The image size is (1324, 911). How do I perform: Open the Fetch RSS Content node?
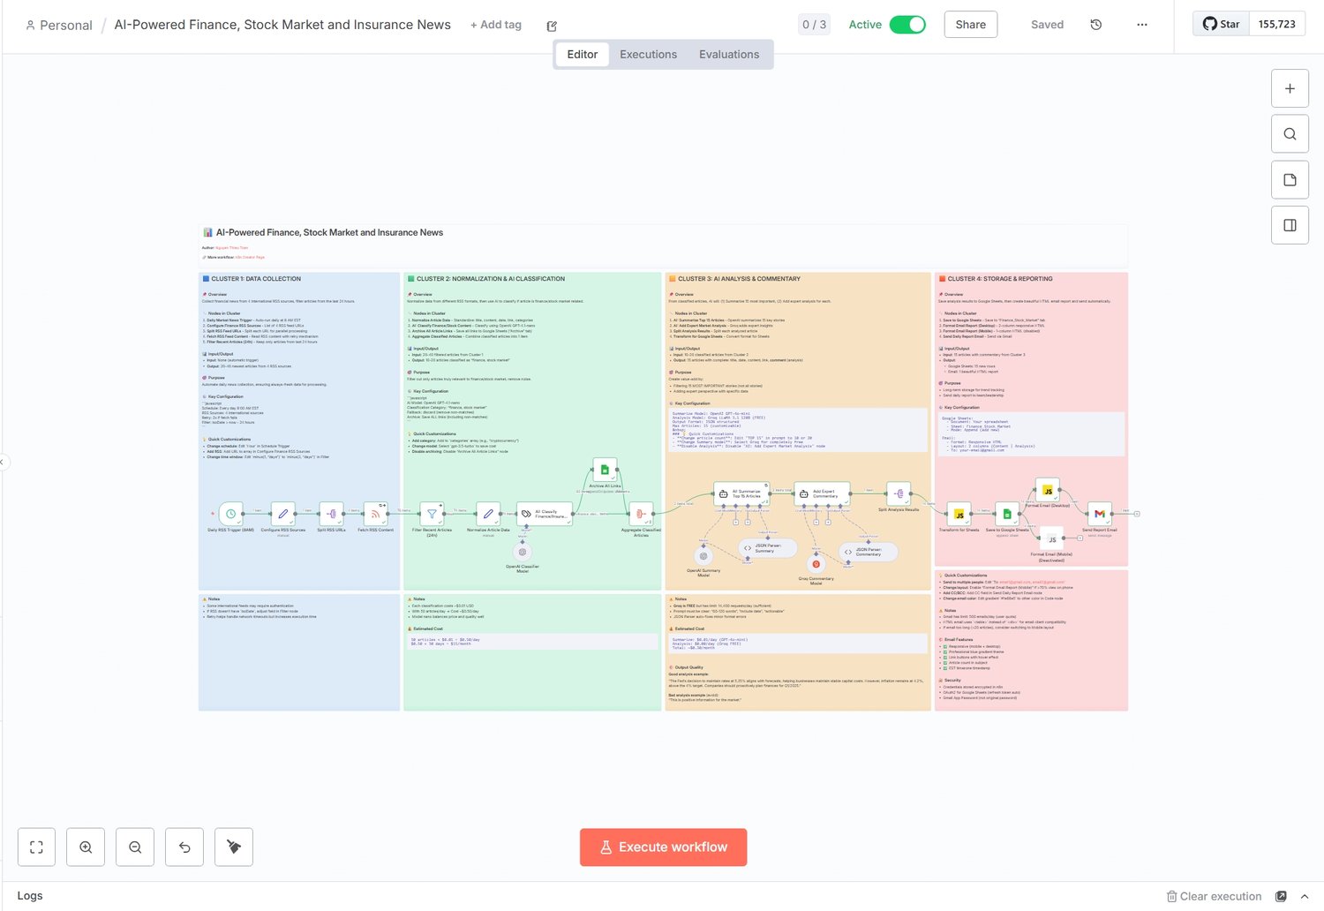(375, 513)
